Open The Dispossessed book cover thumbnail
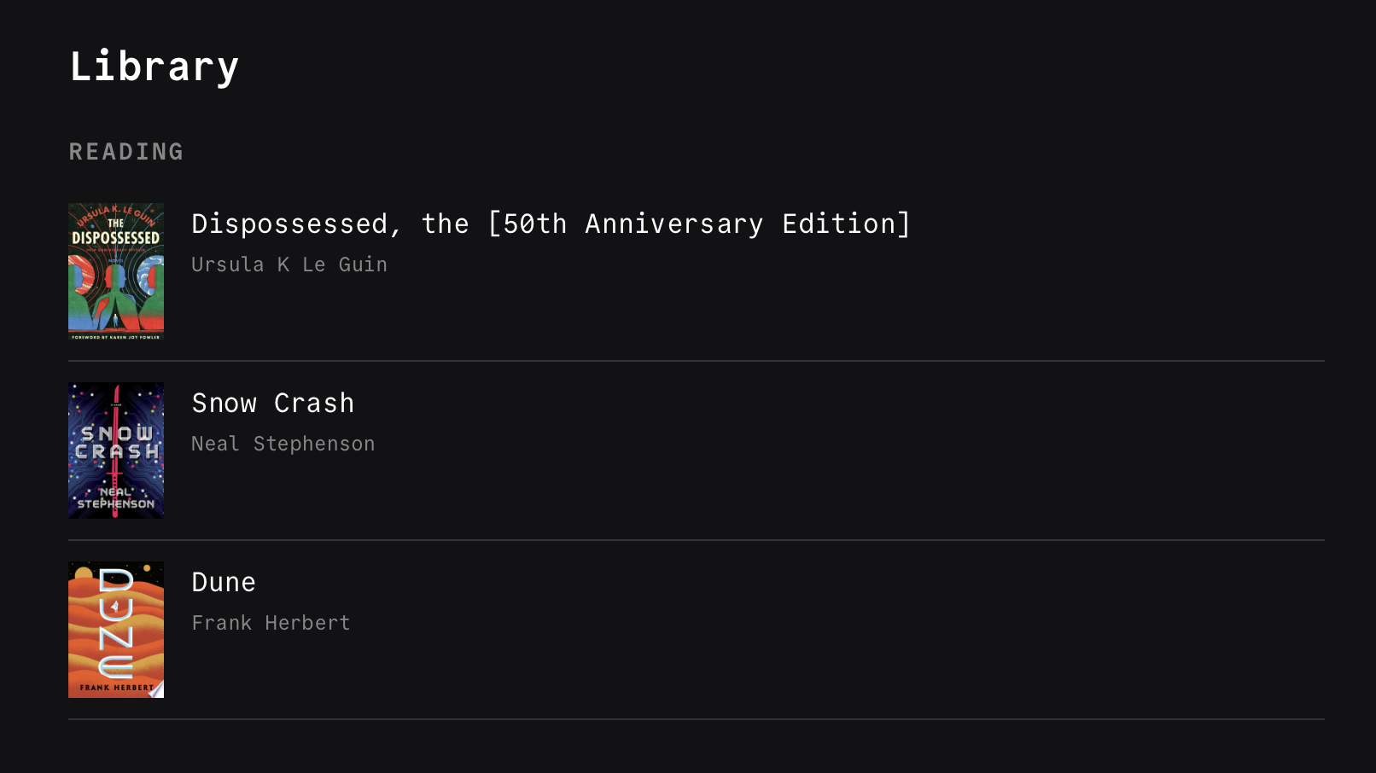Viewport: 1376px width, 773px height. (x=116, y=271)
